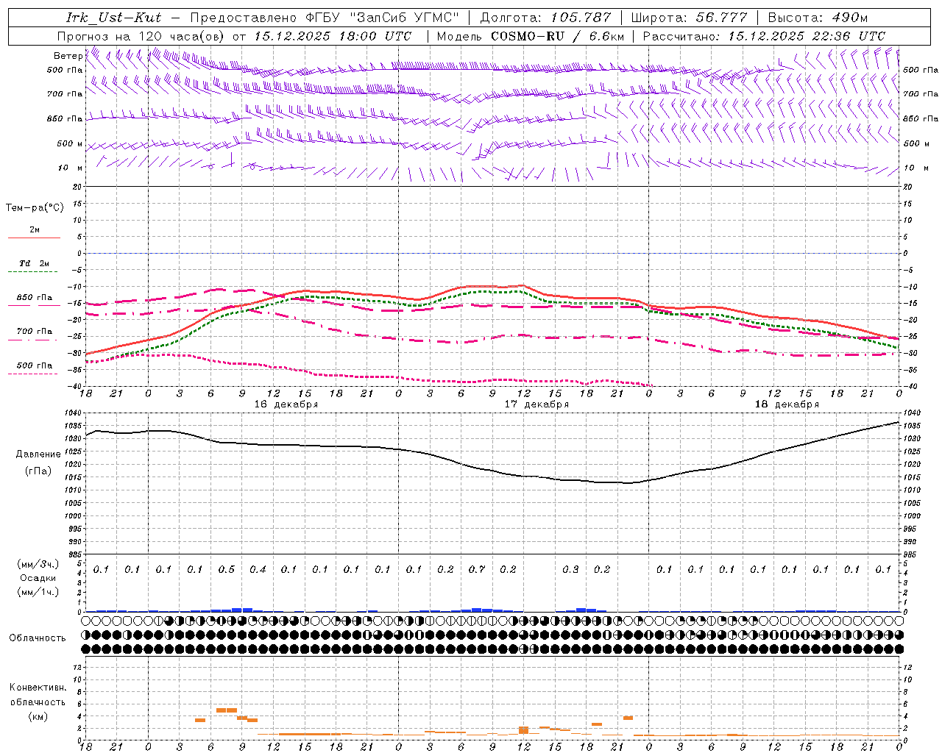Click the station title Irk_Ust-Kut
The image size is (942, 753).
tap(114, 18)
